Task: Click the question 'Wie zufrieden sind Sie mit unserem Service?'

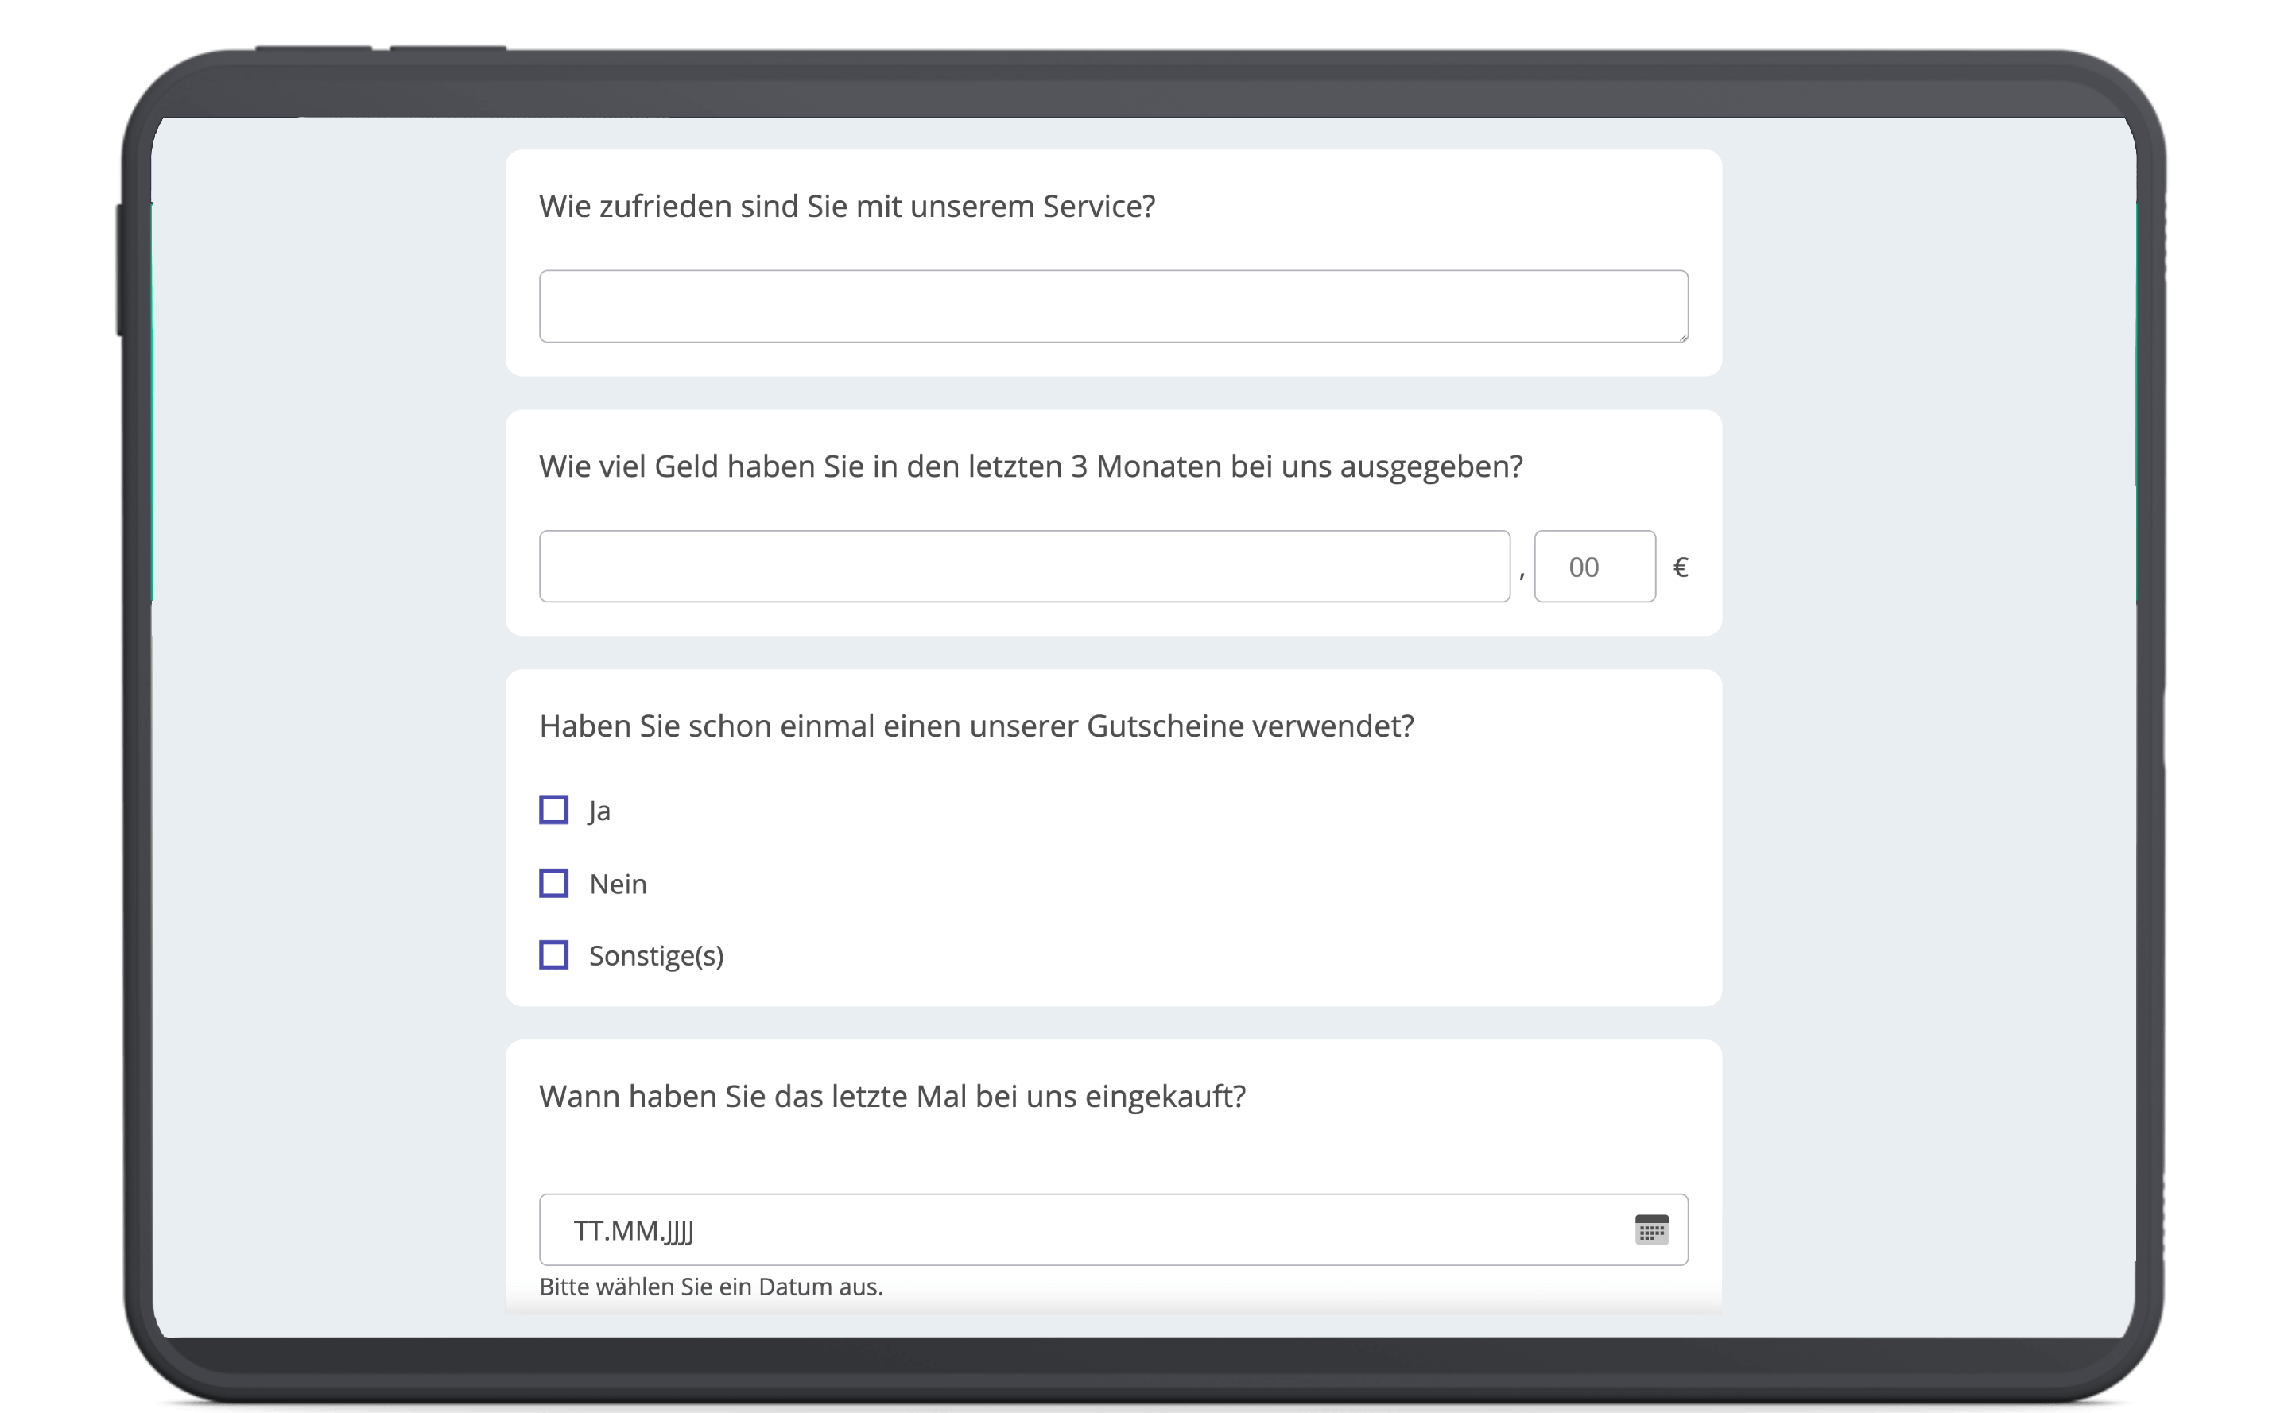Action: 847,207
